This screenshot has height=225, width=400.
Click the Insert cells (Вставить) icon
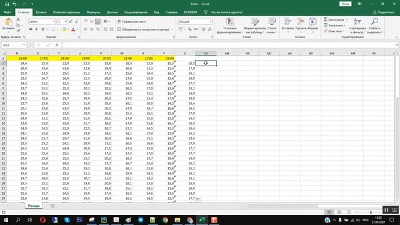pos(287,22)
